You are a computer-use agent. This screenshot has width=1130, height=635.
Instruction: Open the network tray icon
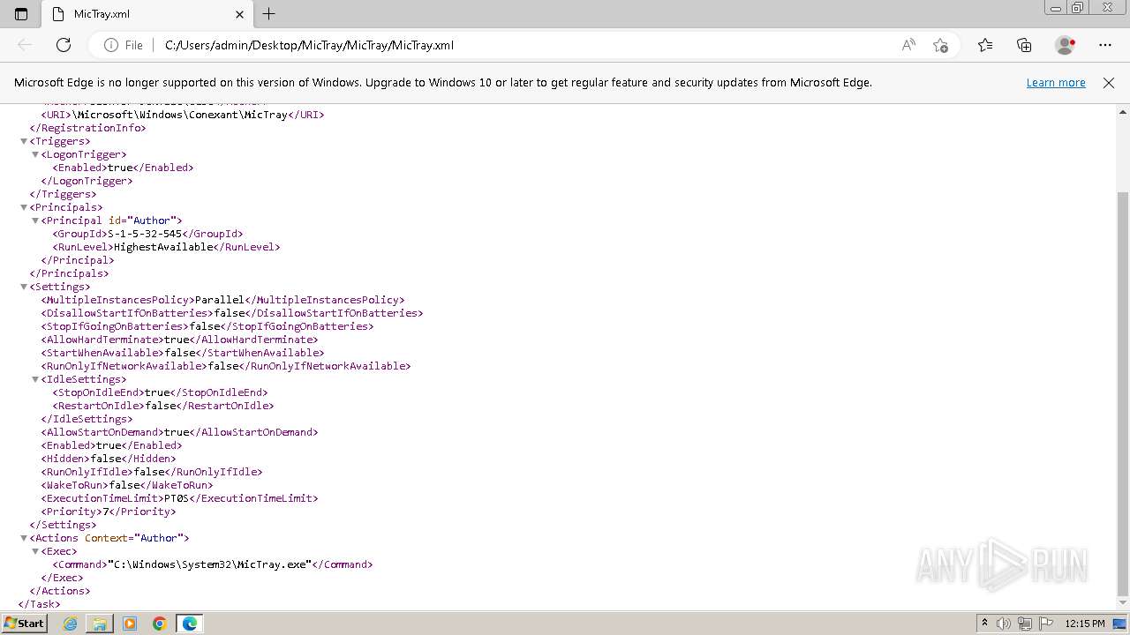click(x=1025, y=624)
